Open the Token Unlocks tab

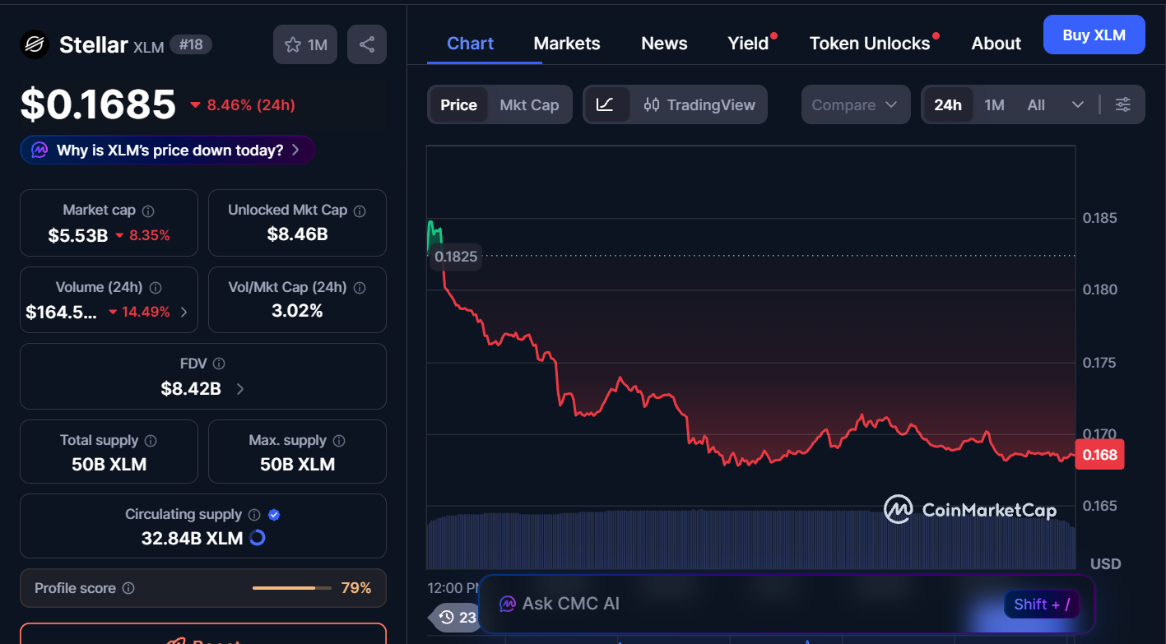point(871,43)
